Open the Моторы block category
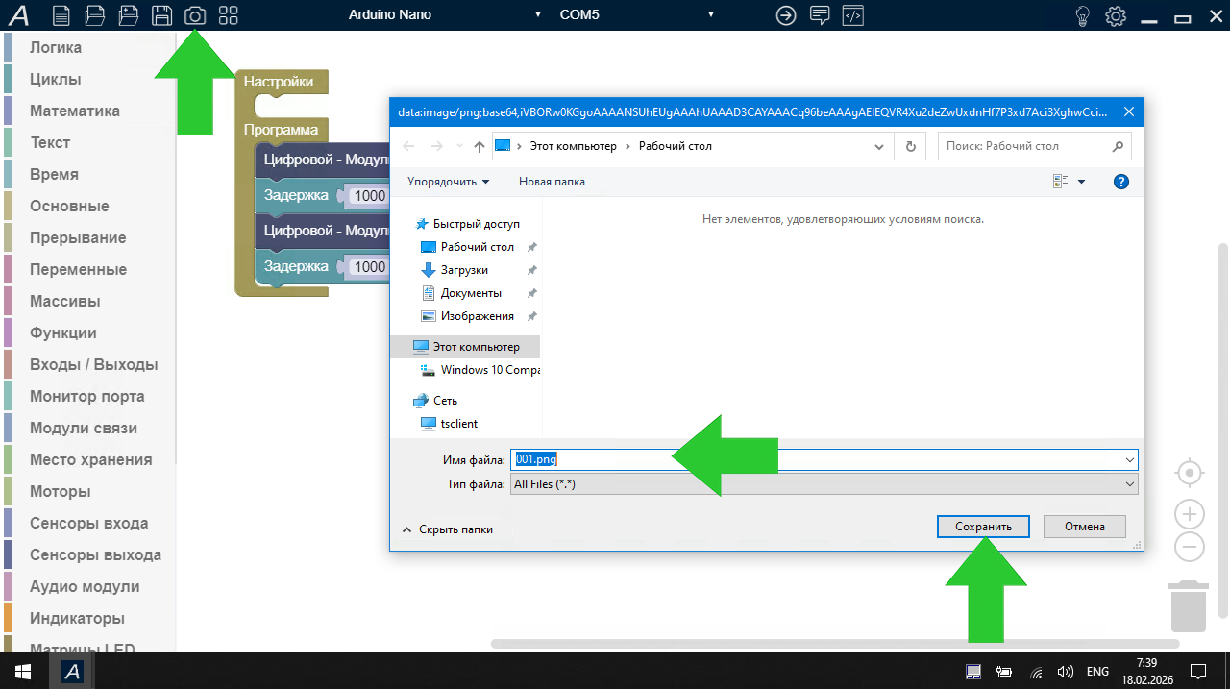Screen dimensions: 1230x689 click(x=61, y=491)
